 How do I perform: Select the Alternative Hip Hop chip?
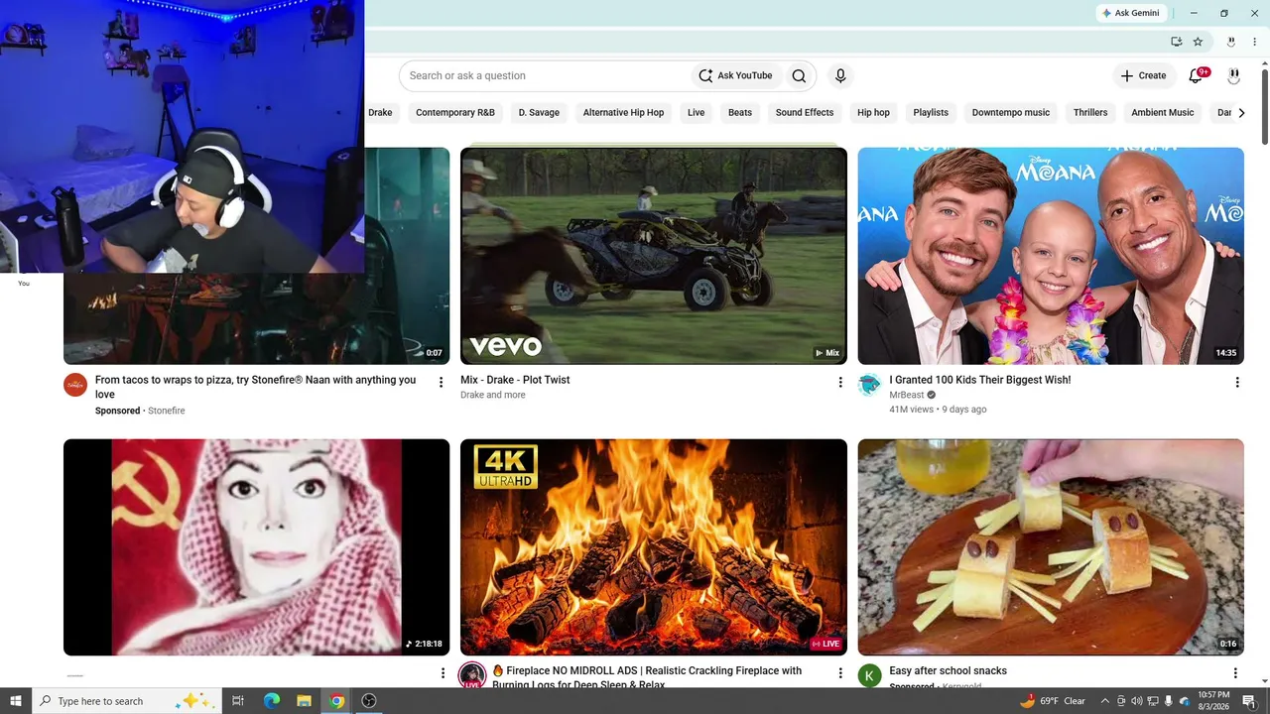point(623,113)
